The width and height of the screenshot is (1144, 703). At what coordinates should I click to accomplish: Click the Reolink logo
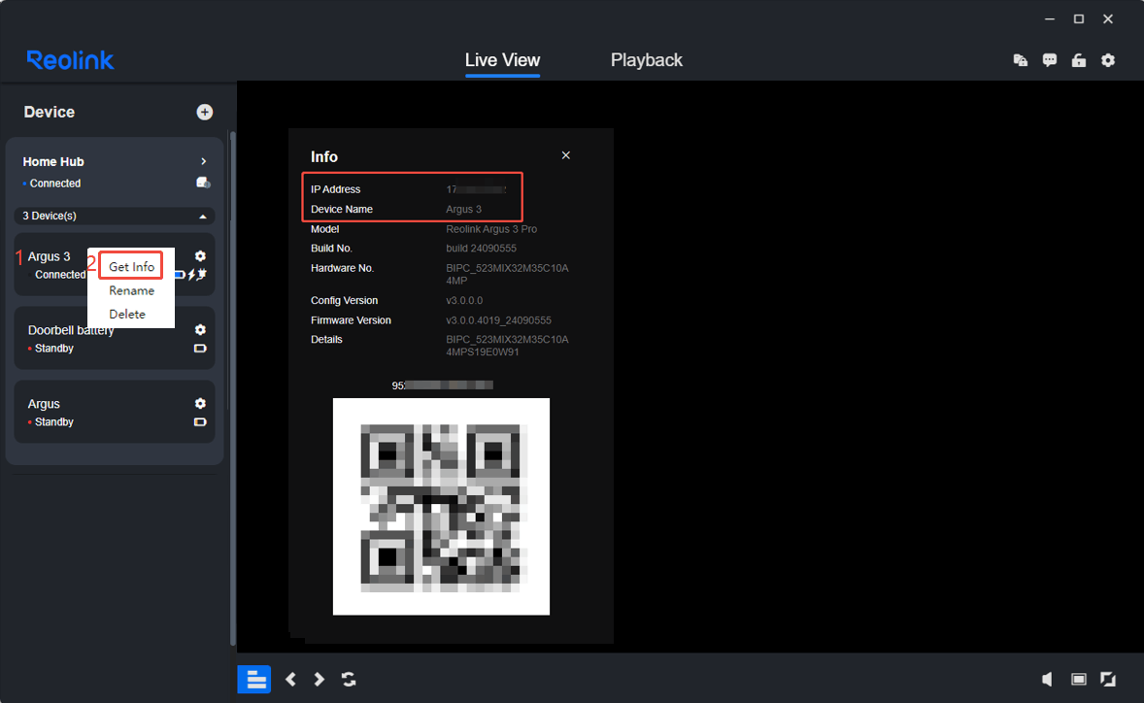click(70, 60)
